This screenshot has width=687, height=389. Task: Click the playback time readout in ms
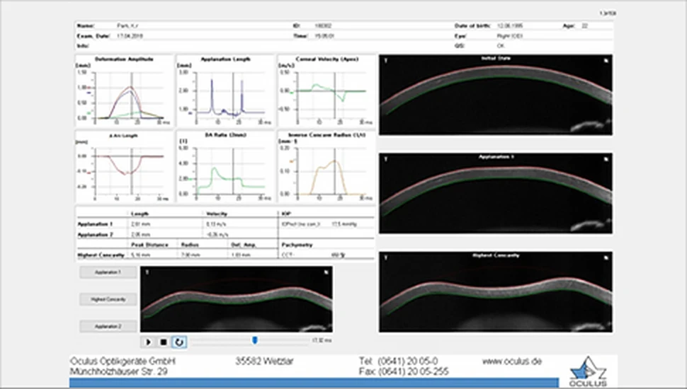point(322,340)
